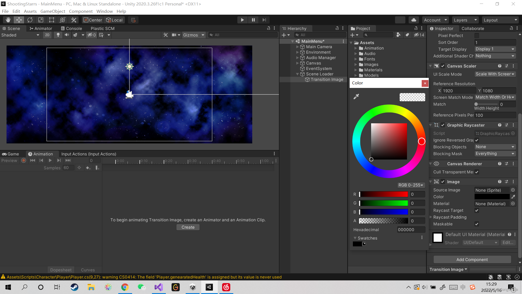Open the cloud services icon
Viewport: 522px width, 294px height.
pos(414,20)
